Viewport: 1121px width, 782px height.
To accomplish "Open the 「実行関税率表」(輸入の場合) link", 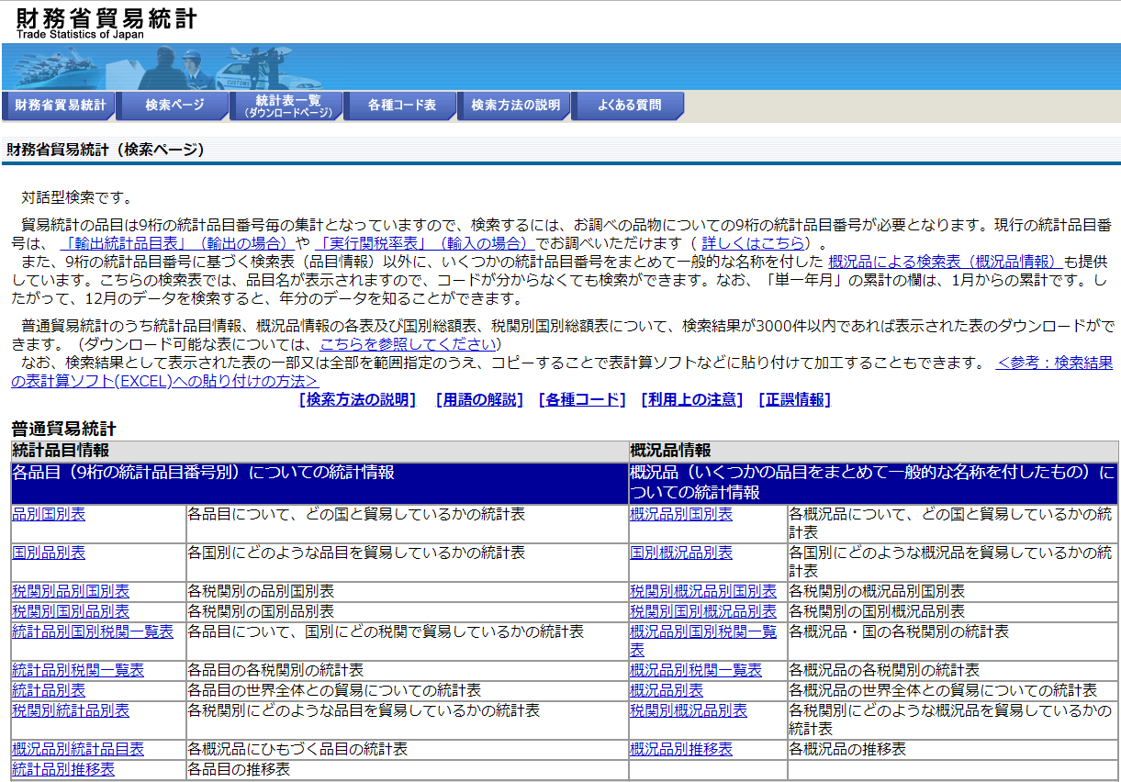I will [424, 243].
